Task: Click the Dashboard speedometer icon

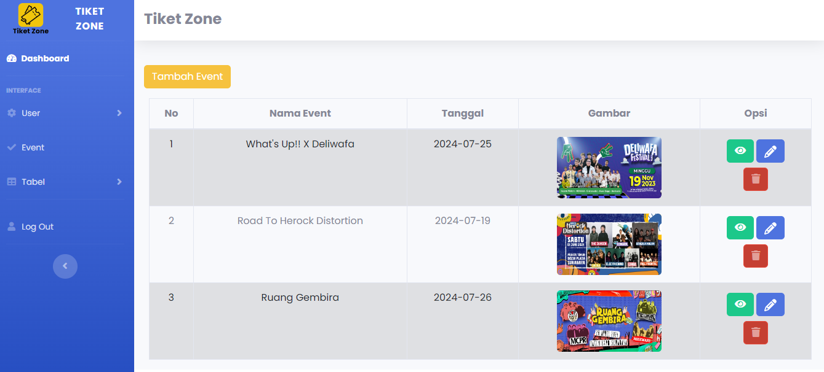Action: (11, 58)
